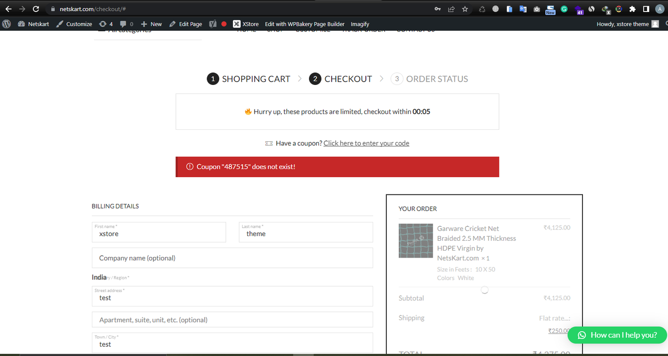
Task: Open Howdy, xstore theme account menu
Action: 628,24
